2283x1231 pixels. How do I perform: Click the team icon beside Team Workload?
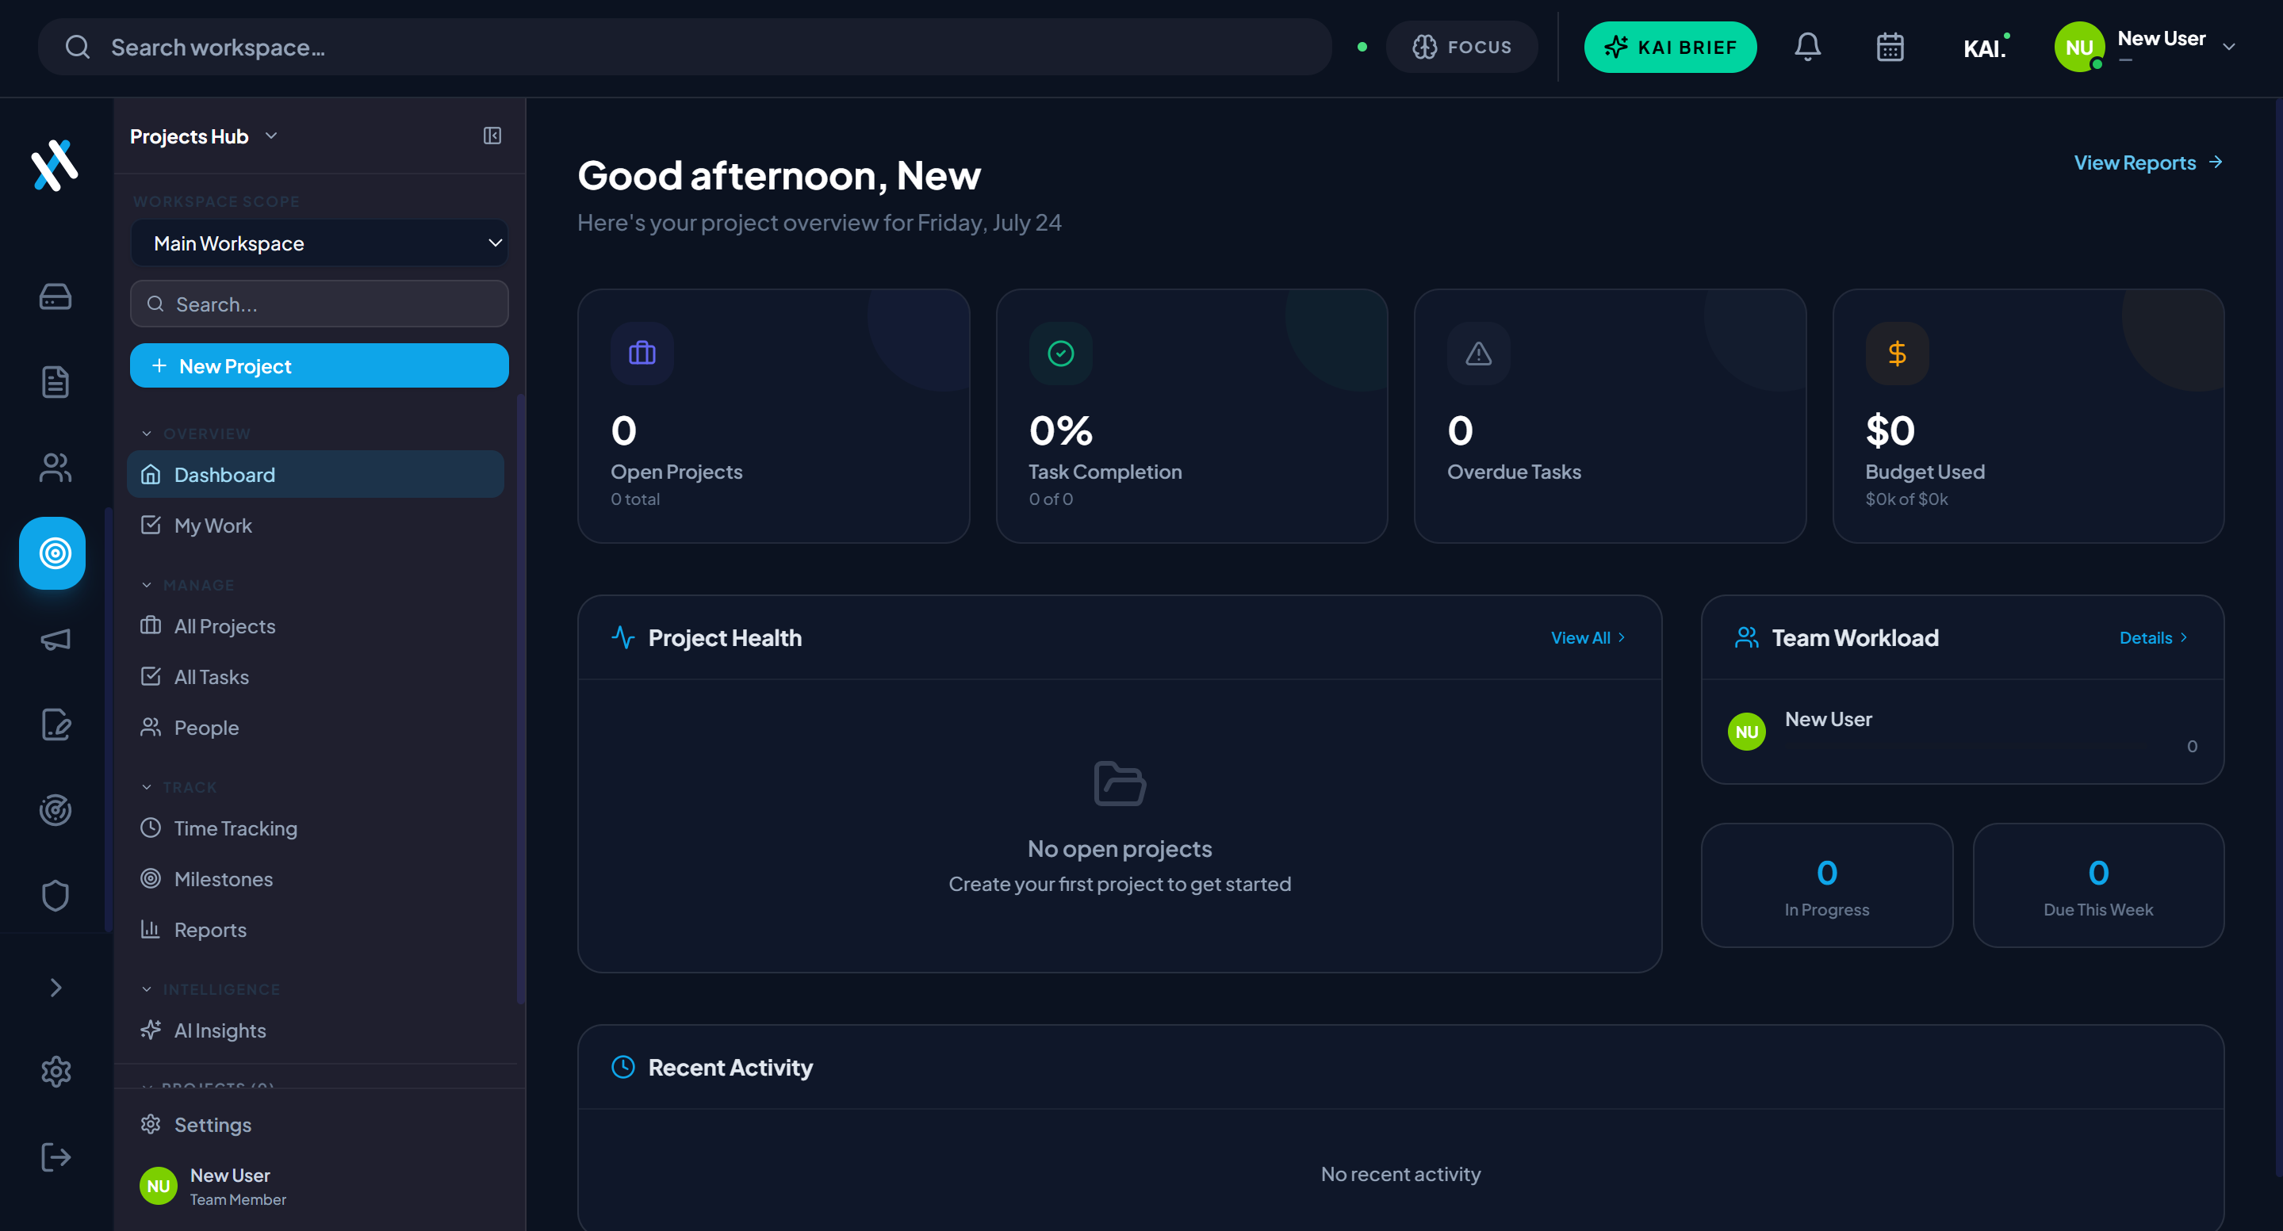pyautogui.click(x=1746, y=637)
